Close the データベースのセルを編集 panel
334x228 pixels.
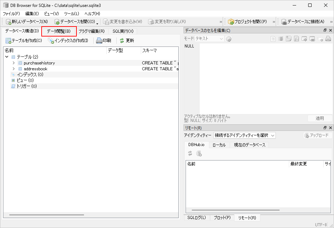[330, 30]
